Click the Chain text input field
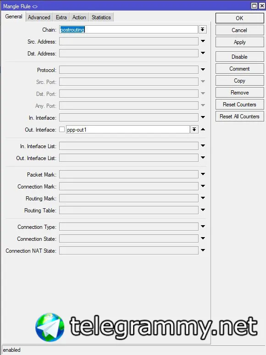266x355 pixels. pyautogui.click(x=128, y=29)
